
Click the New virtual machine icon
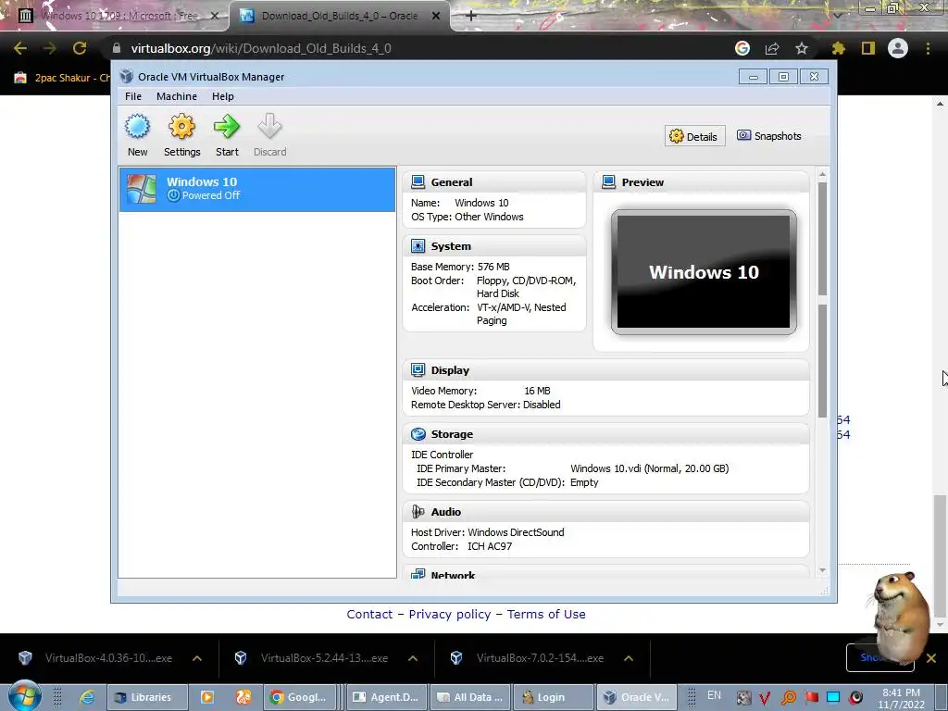pyautogui.click(x=137, y=126)
